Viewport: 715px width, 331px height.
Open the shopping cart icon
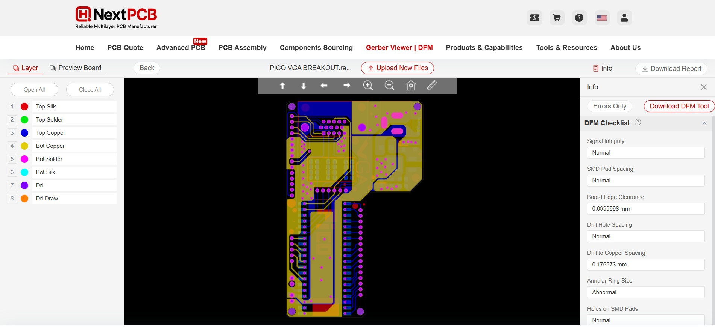(x=557, y=18)
